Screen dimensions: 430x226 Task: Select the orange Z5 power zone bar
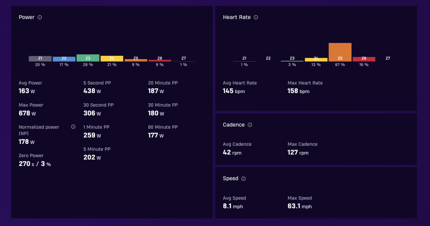(136, 60)
